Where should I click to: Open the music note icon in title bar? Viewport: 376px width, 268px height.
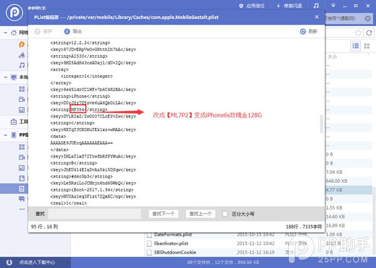coord(316,6)
